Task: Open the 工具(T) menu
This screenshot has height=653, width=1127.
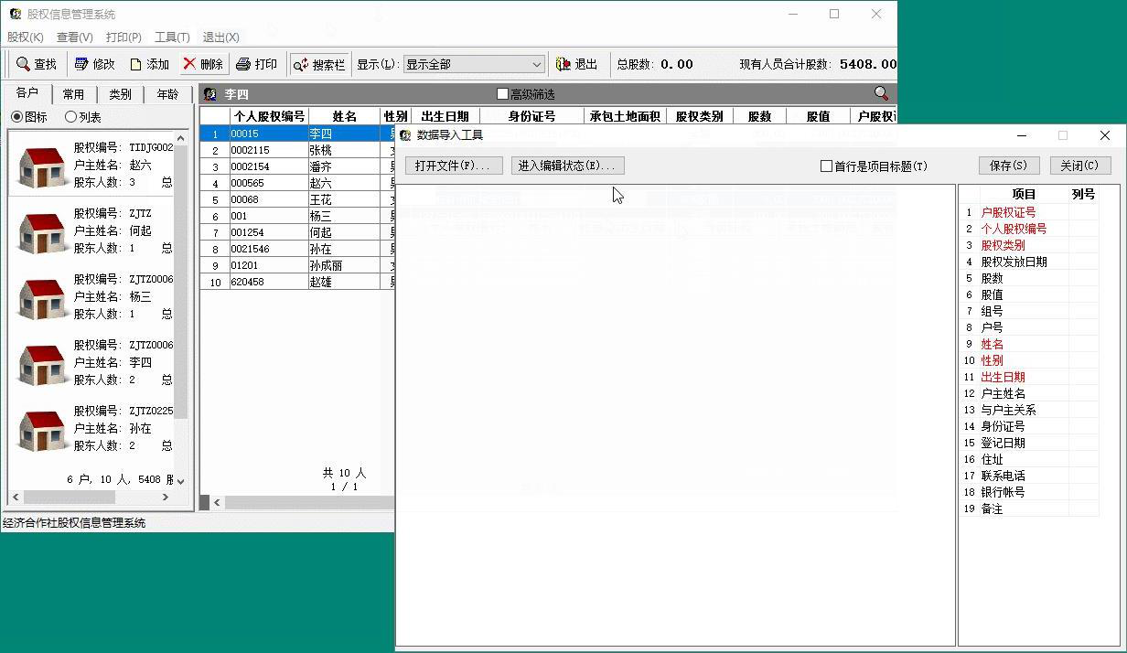Action: pyautogui.click(x=172, y=37)
